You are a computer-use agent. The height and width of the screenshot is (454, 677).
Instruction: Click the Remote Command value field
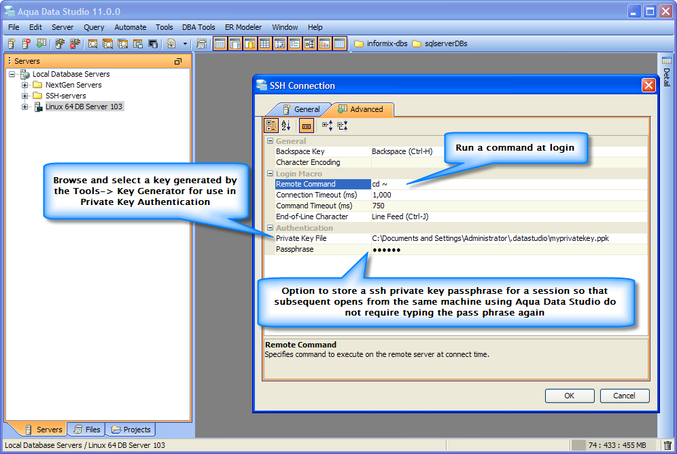(x=509, y=184)
